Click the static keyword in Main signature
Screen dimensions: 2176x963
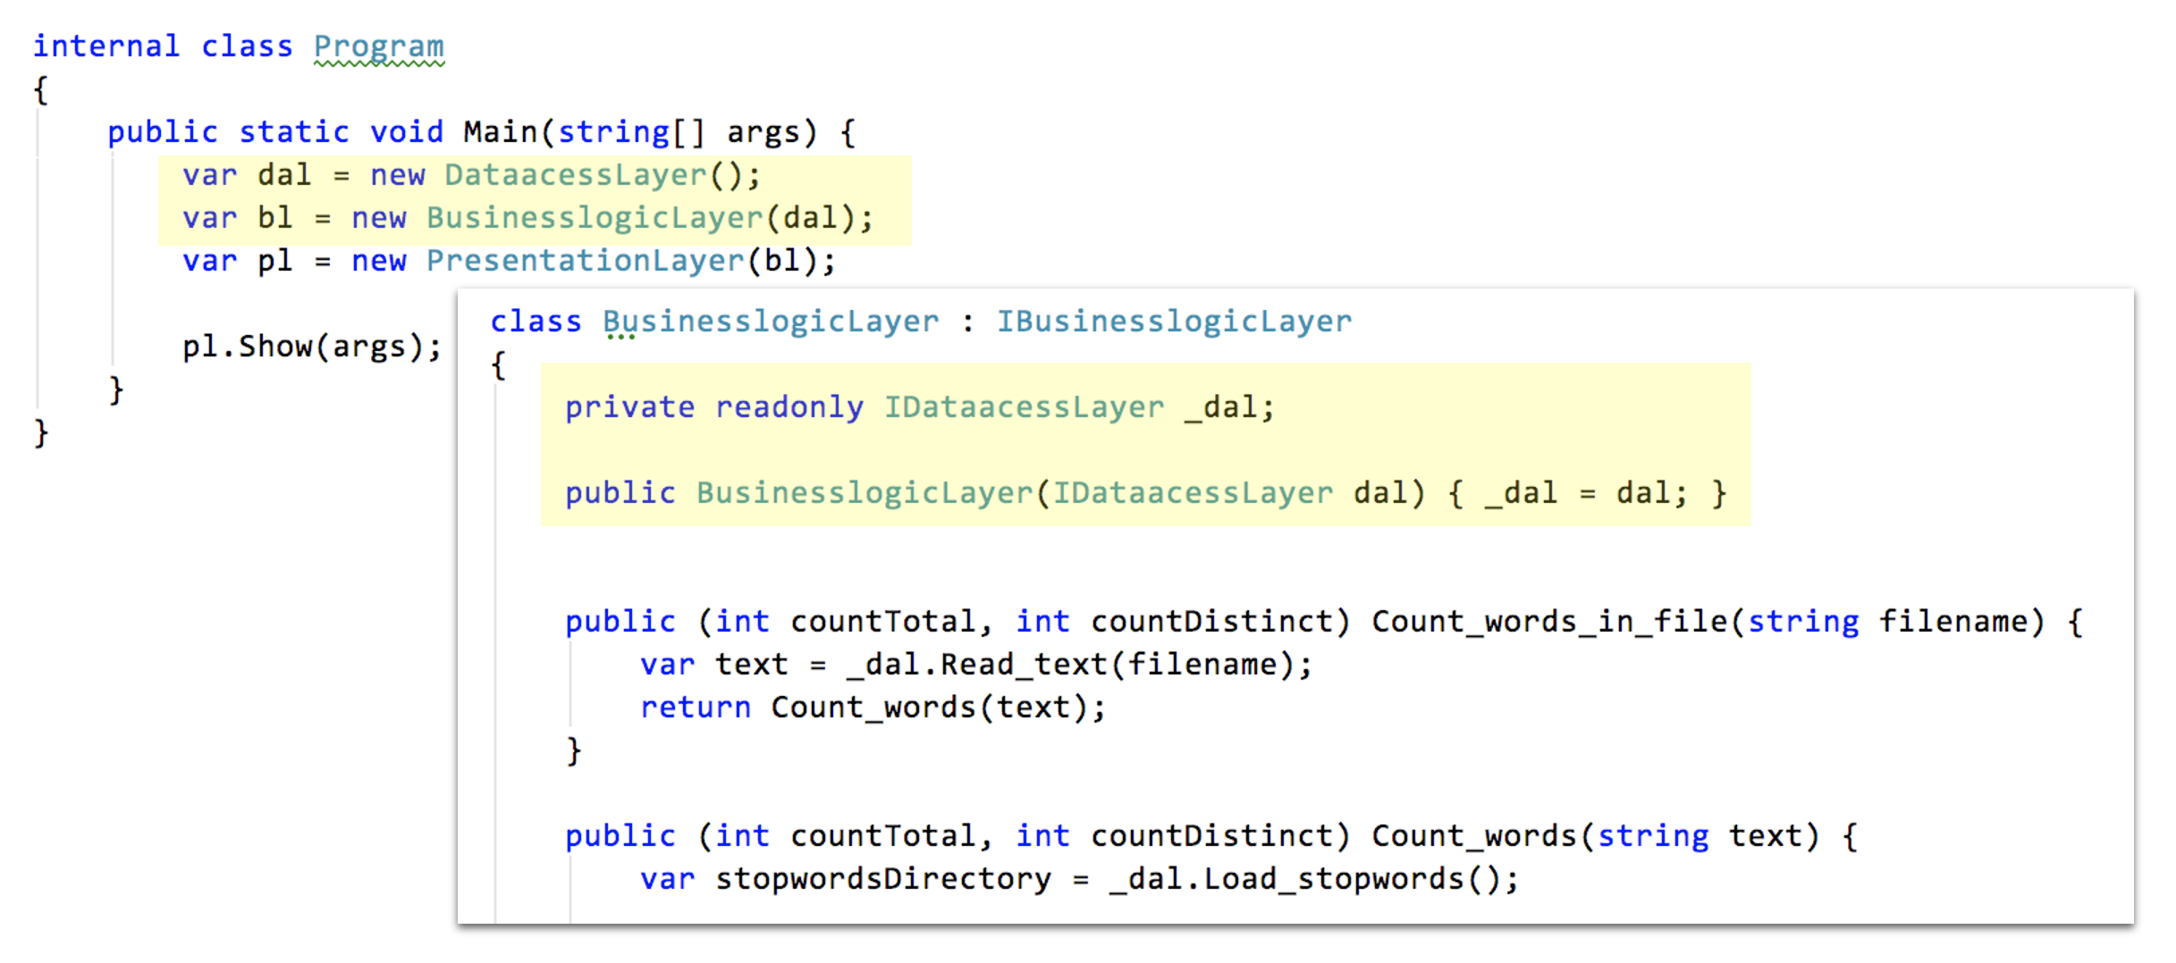293,132
